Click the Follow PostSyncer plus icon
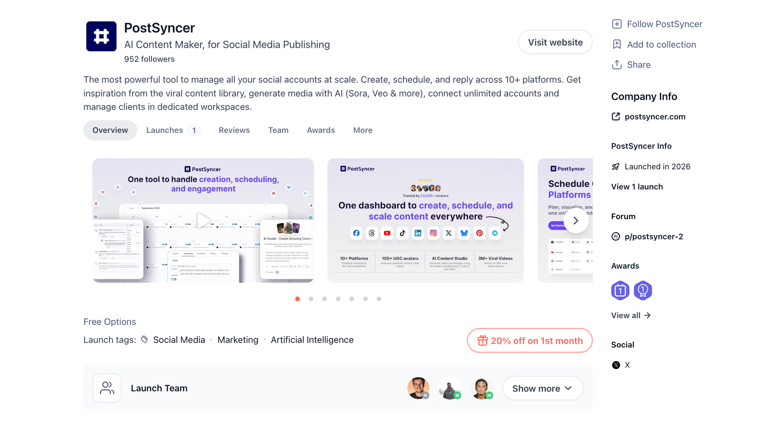Viewport: 778px width, 422px height. 617,24
